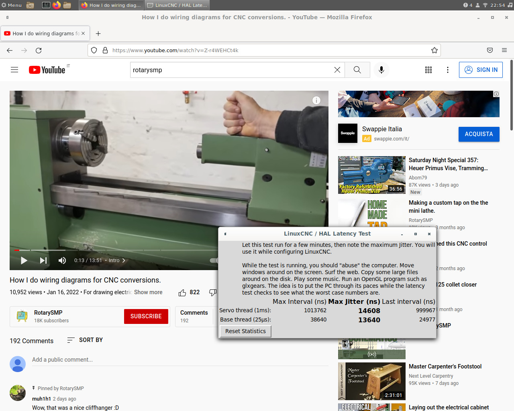Click the SIGN IN button

click(481, 70)
